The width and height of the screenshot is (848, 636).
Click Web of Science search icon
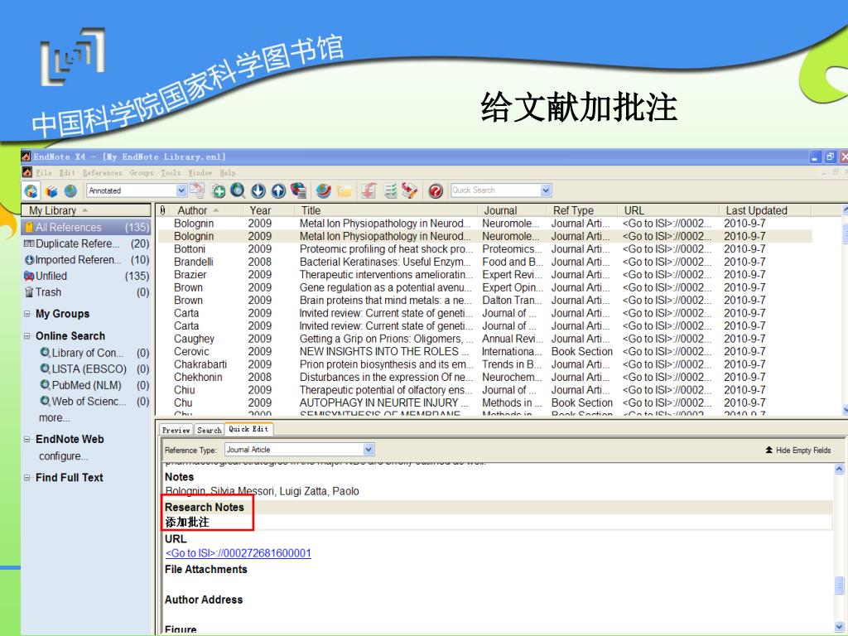click(x=46, y=402)
